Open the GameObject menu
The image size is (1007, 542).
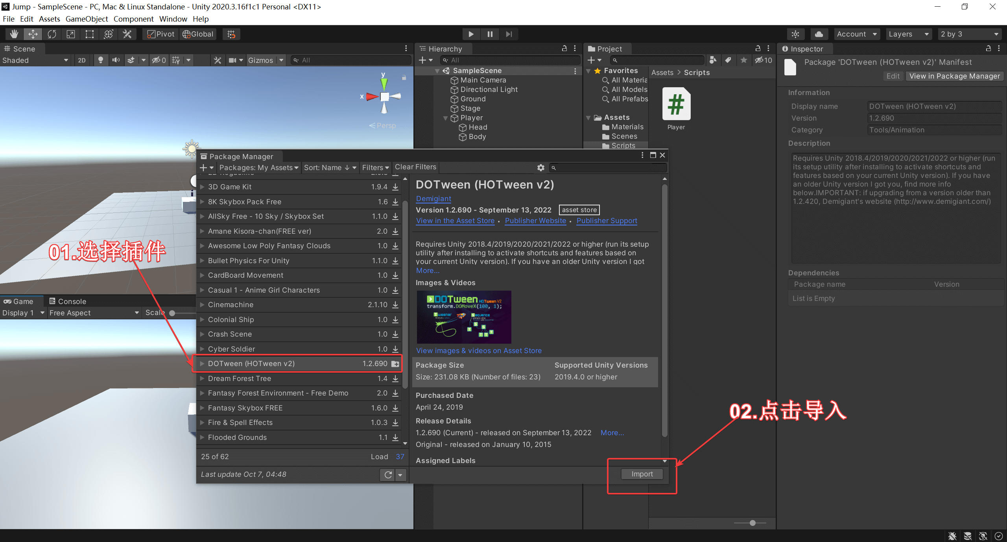pyautogui.click(x=87, y=19)
